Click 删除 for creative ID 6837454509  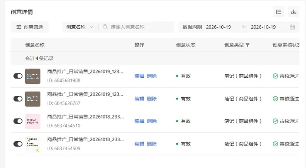click(152, 144)
